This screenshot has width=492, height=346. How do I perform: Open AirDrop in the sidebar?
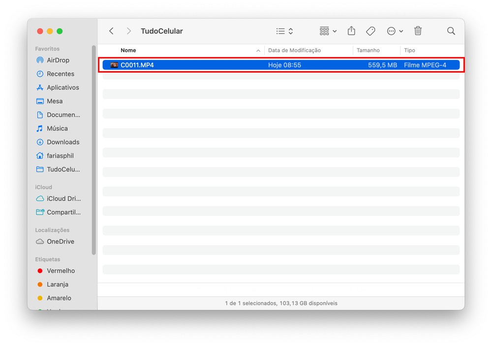(58, 60)
